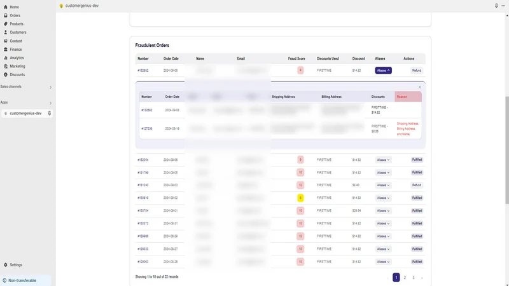Click the red Reason column header
509x286 pixels.
click(408, 97)
